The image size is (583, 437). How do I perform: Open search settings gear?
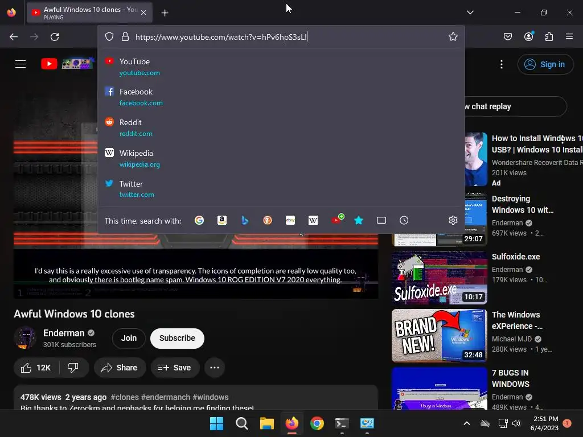453,220
